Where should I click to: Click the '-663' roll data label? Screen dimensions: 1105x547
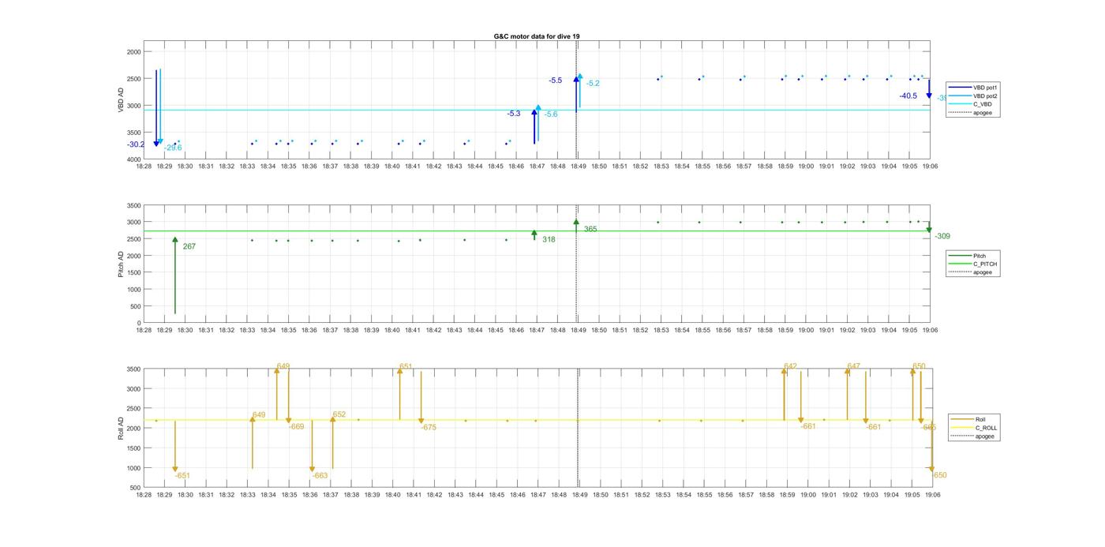pyautogui.click(x=320, y=476)
